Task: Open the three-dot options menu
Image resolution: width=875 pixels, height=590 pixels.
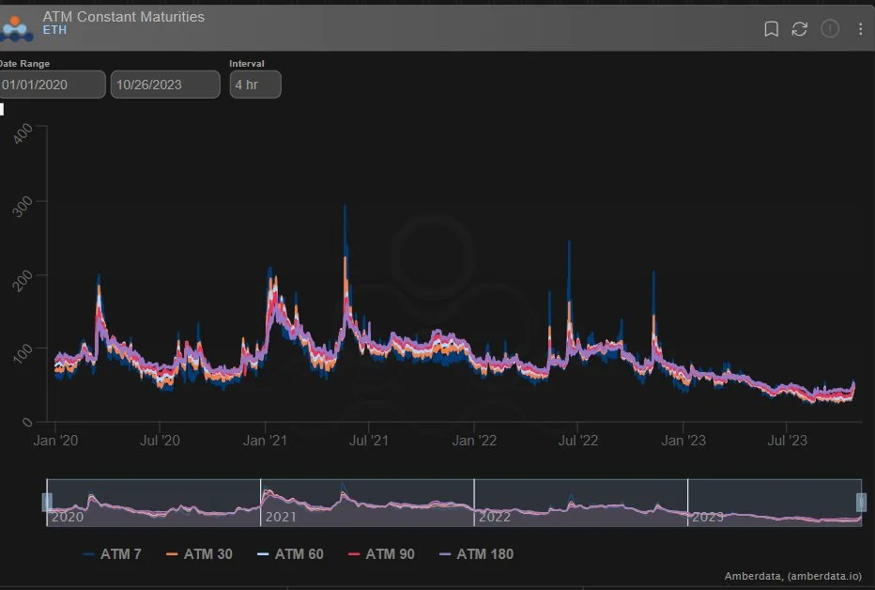Action: [x=860, y=28]
